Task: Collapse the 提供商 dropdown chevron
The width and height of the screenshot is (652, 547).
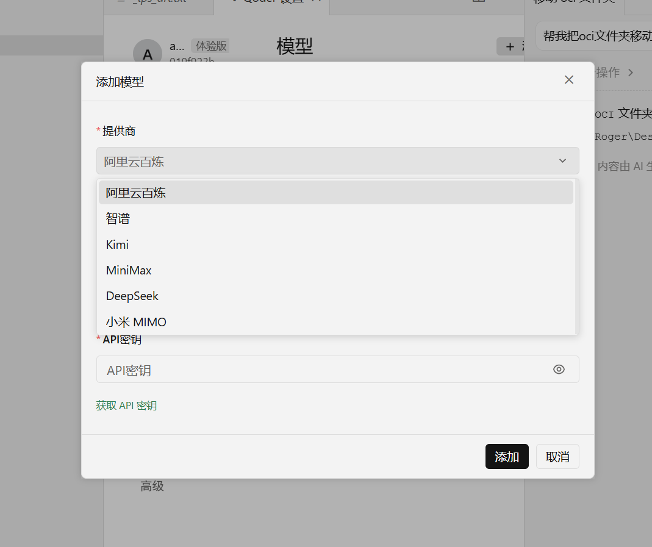Action: click(562, 161)
